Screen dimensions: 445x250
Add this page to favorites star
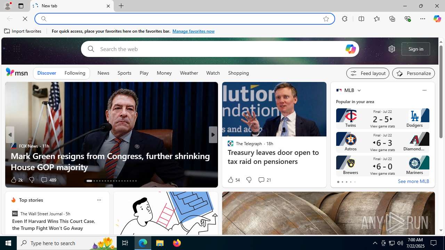326,19
